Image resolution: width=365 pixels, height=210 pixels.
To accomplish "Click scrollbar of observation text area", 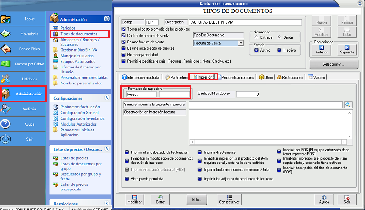I will (x=349, y=124).
